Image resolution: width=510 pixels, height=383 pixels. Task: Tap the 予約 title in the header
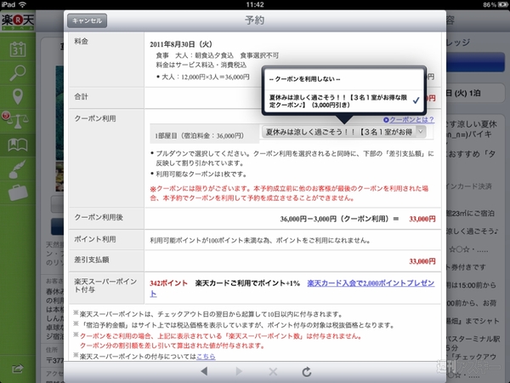tap(254, 20)
